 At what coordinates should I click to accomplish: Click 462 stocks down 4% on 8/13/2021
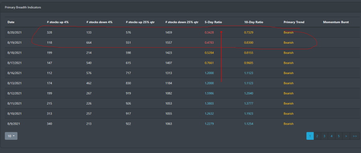pos(89,83)
